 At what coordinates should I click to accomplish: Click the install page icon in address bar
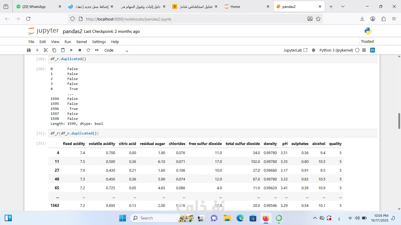click(310, 19)
